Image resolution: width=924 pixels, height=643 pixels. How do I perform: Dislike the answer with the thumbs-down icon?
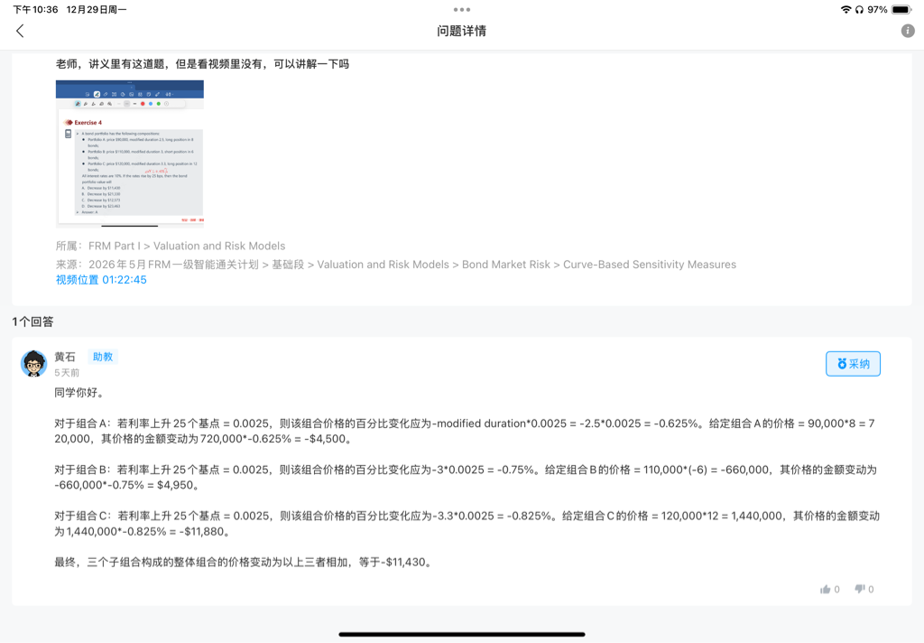[860, 590]
